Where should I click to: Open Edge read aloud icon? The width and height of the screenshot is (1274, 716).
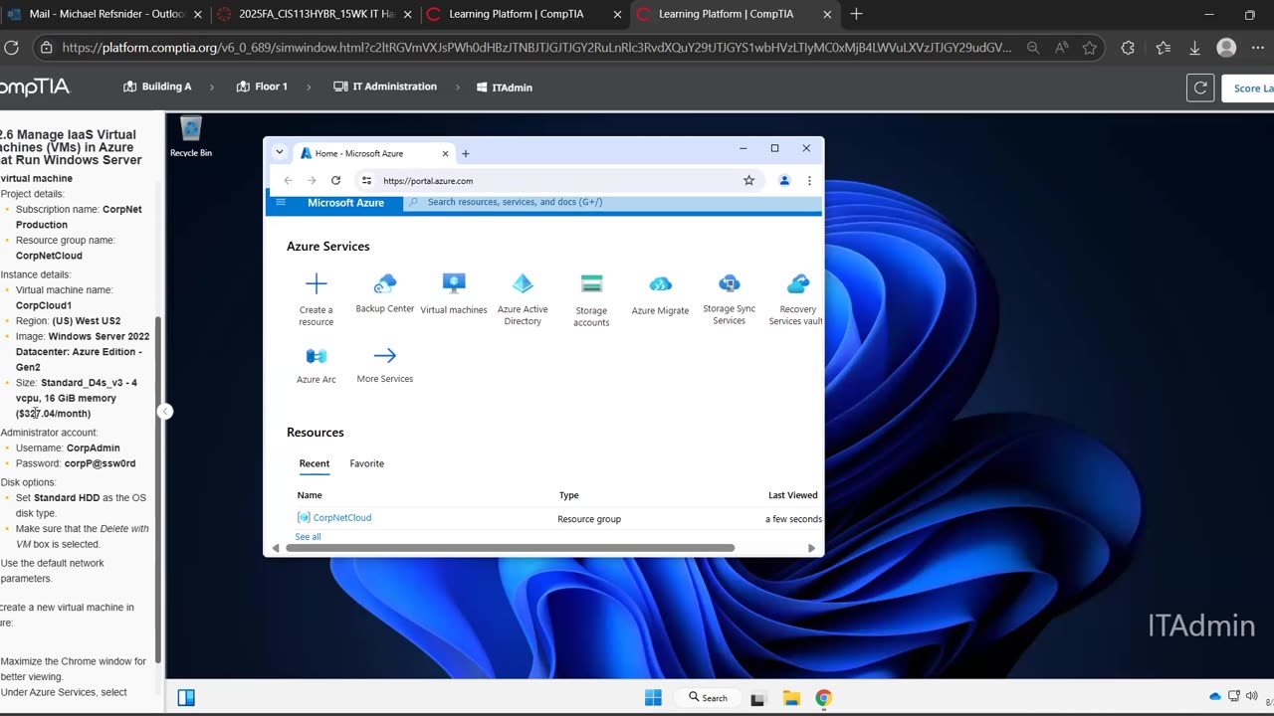click(x=1061, y=48)
